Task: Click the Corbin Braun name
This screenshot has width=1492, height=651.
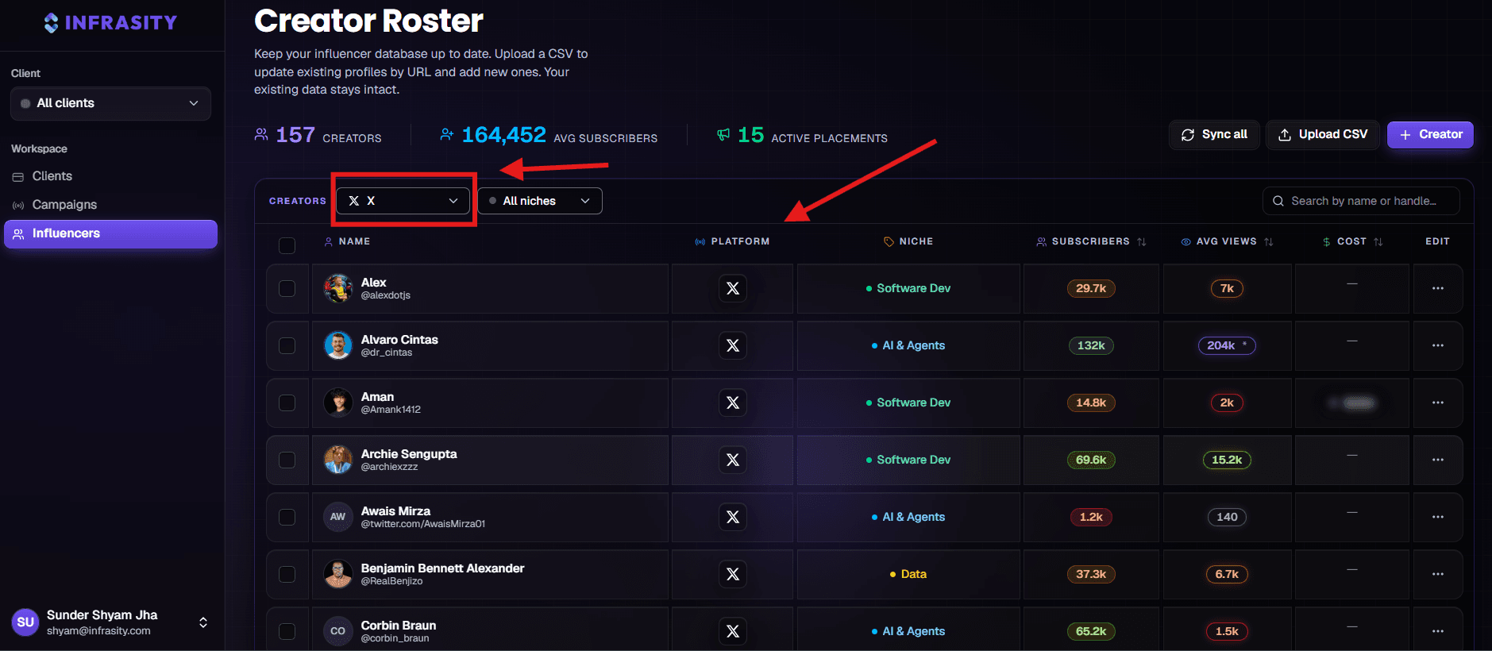Action: (399, 626)
